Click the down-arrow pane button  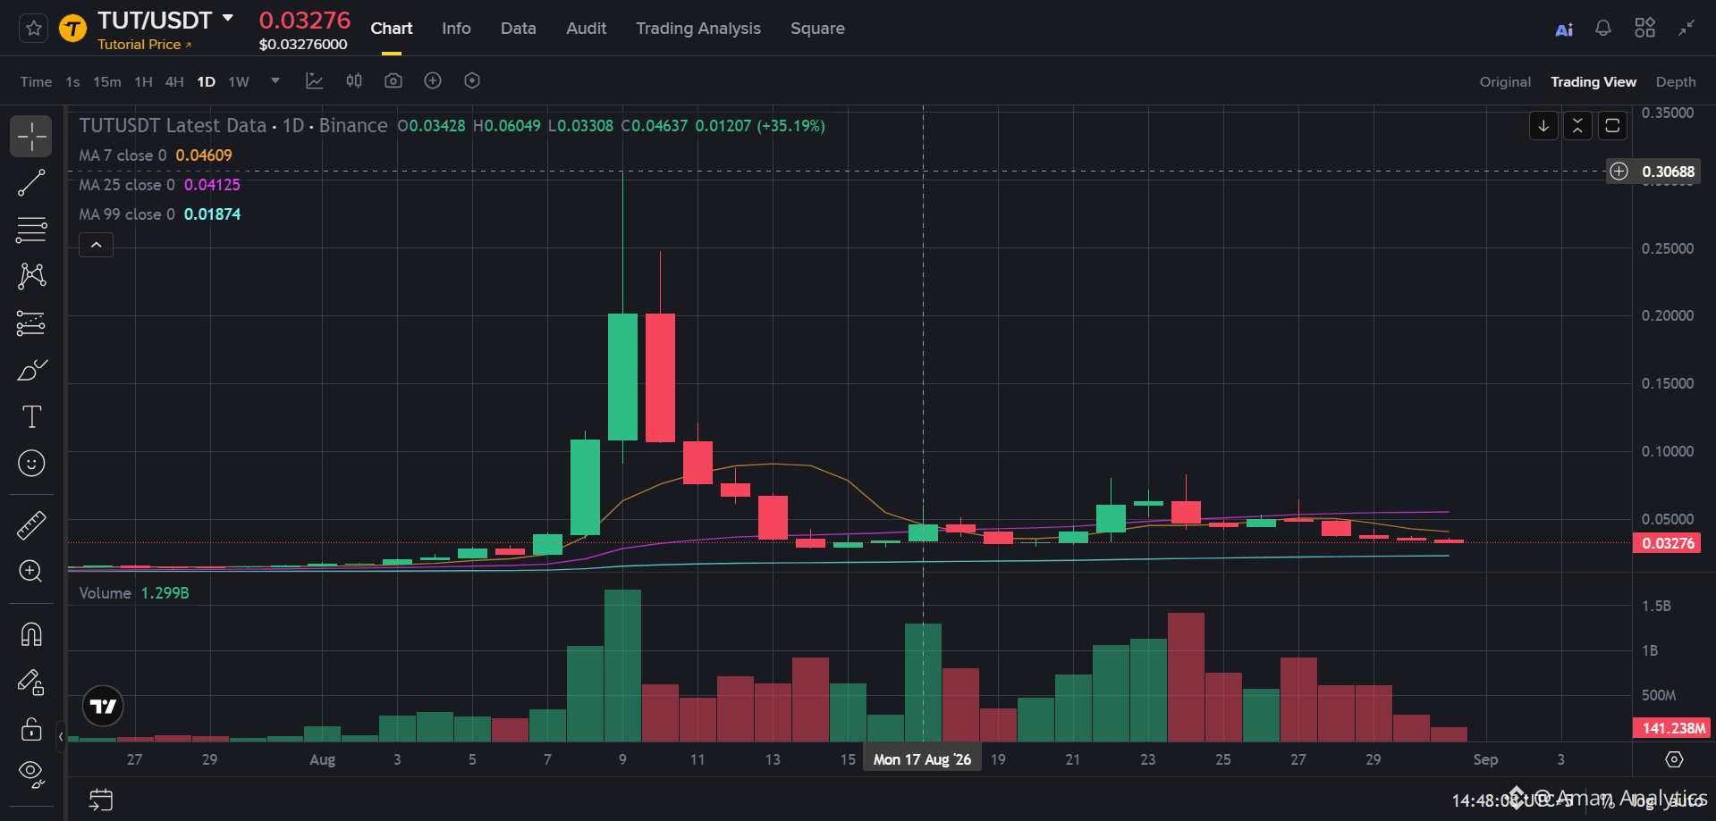pyautogui.click(x=1543, y=126)
